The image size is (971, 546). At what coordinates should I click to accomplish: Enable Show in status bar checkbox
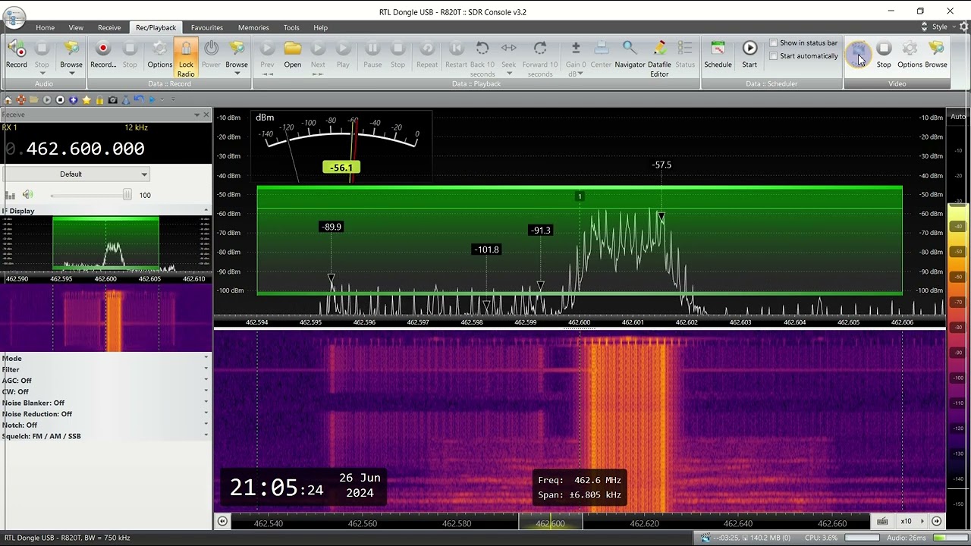point(773,43)
